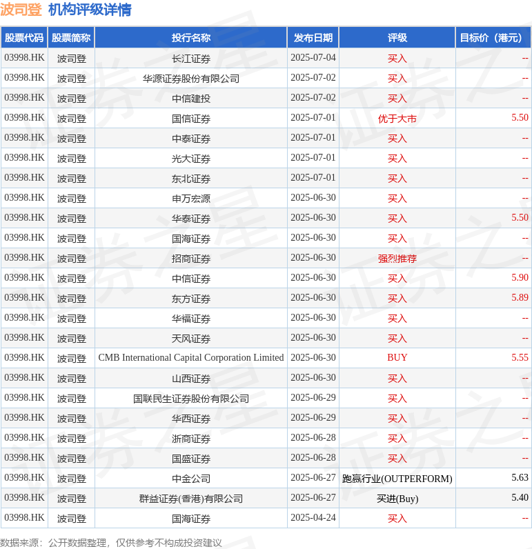Click 5.50 target price in 华泰证券 row

[x=520, y=217]
